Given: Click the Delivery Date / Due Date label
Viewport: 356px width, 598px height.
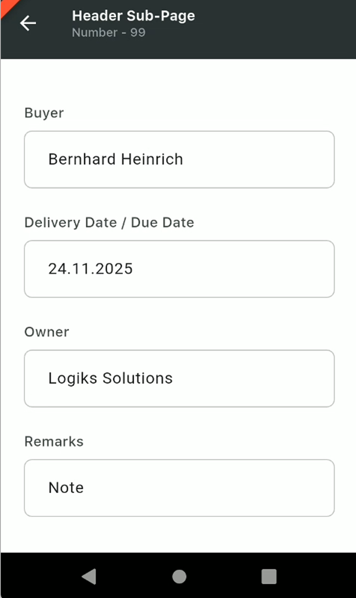Looking at the screenshot, I should click(109, 222).
